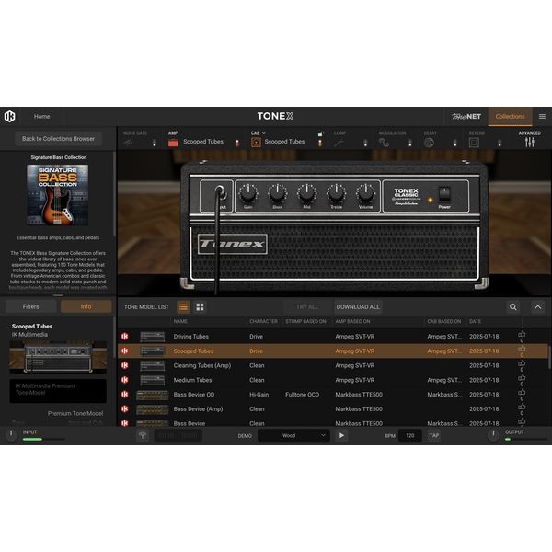Open the Collections tab
Image resolution: width=552 pixels, height=552 pixels.
[510, 117]
